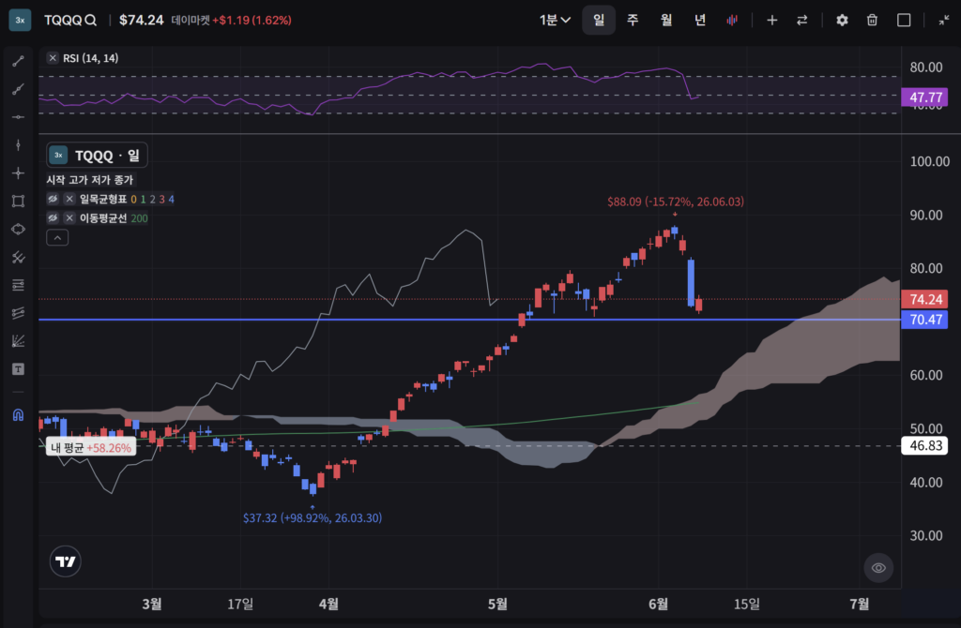The width and height of the screenshot is (961, 628).
Task: Delete drawings with the trash icon
Action: coord(872,21)
